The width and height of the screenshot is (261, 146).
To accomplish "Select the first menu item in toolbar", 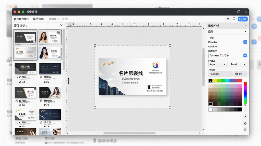I will point(21,19).
